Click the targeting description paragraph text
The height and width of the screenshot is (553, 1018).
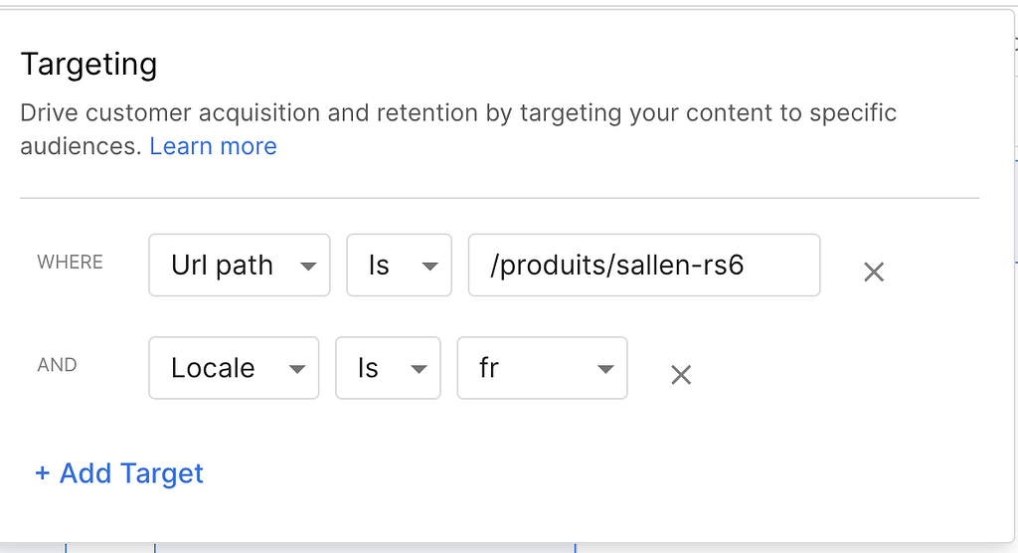pyautogui.click(x=458, y=129)
